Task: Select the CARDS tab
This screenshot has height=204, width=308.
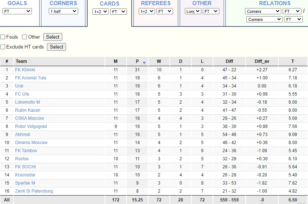Action: click(109, 4)
